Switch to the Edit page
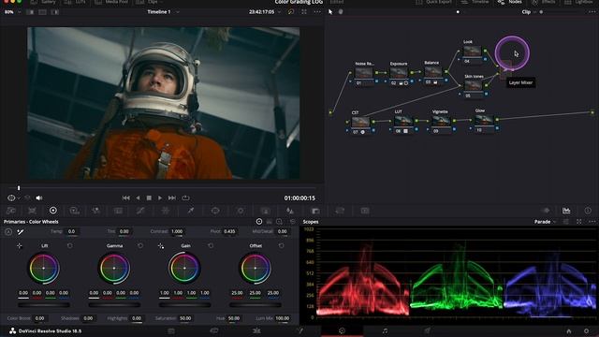599x337 pixels. tap(256, 330)
